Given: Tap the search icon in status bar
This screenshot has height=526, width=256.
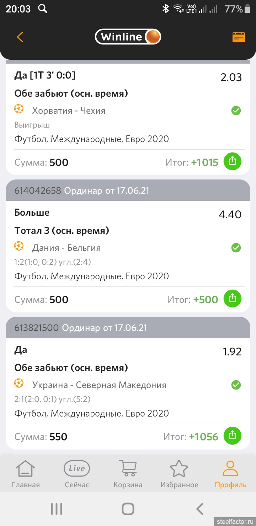Looking at the screenshot, I should (x=43, y=9).
